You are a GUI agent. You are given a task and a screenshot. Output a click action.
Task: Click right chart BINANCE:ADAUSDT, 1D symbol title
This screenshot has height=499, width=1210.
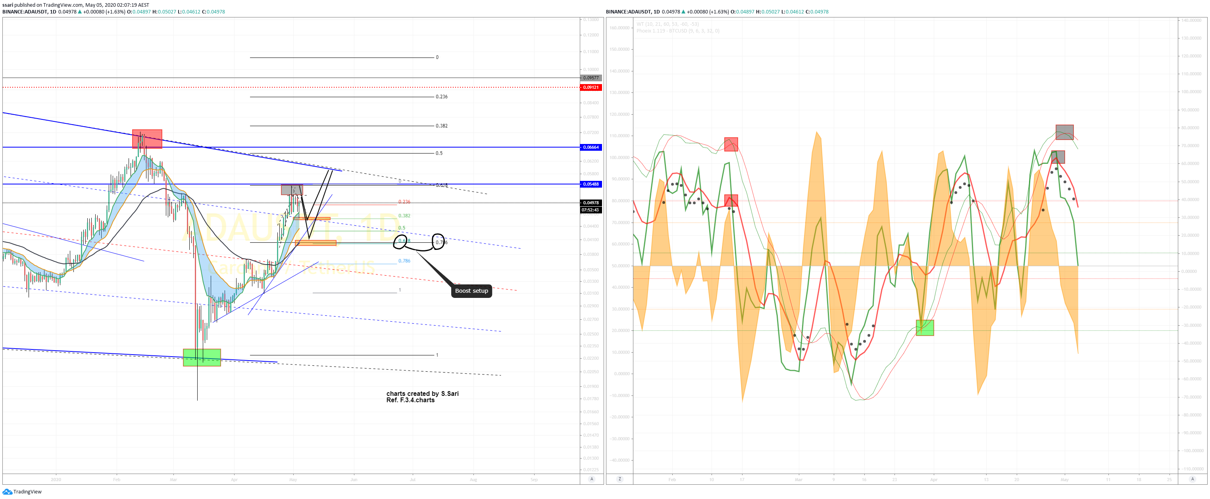pyautogui.click(x=633, y=12)
